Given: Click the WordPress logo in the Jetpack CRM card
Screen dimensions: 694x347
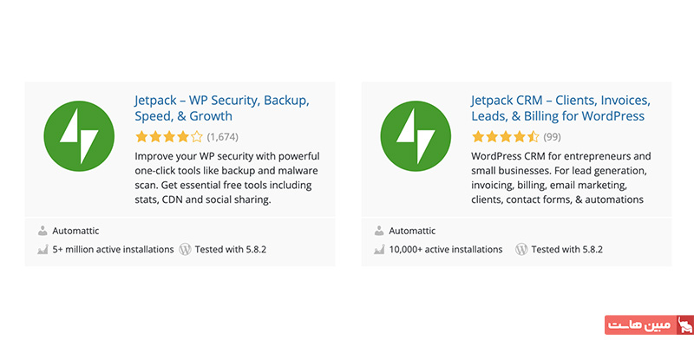Looking at the screenshot, I should pyautogui.click(x=521, y=249).
